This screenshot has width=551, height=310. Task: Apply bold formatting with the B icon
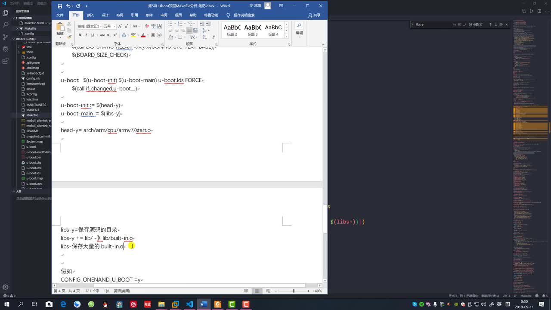pos(80,35)
